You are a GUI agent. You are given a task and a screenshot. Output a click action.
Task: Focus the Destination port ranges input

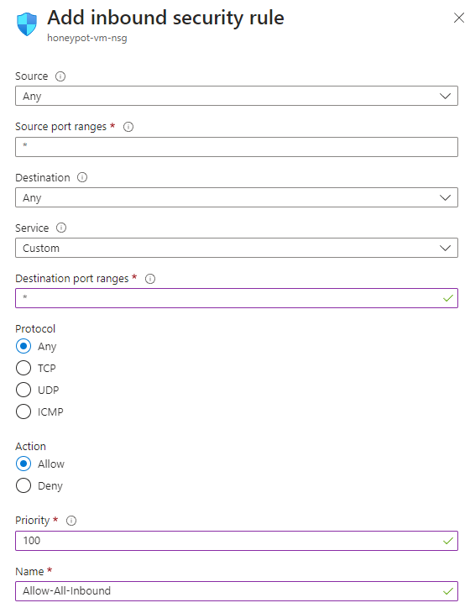tap(237, 298)
